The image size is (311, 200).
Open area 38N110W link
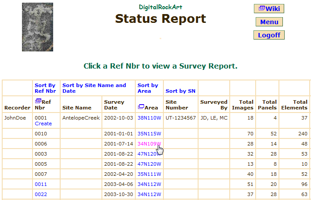(149, 118)
